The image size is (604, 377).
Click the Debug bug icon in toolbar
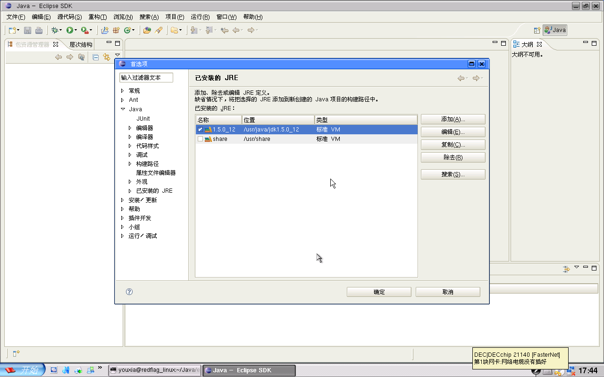pos(55,30)
